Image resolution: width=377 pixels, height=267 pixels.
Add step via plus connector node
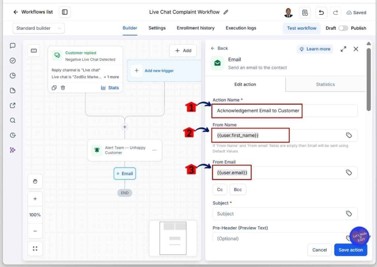124,127
